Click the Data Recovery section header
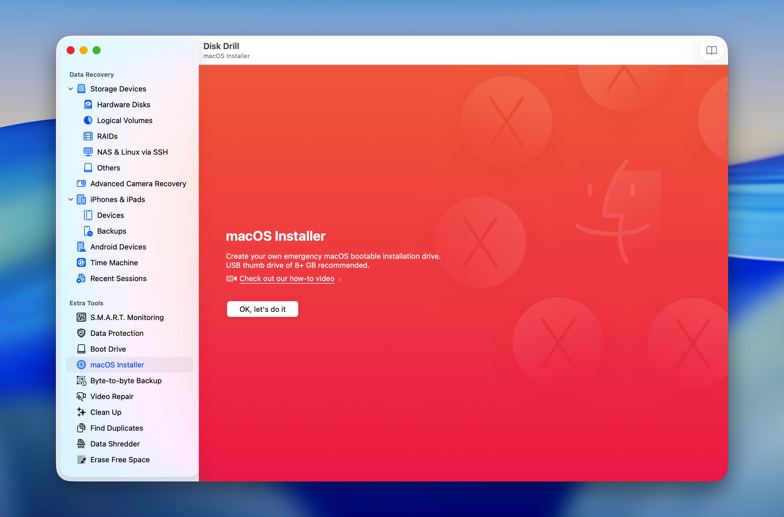The image size is (784, 517). point(92,75)
